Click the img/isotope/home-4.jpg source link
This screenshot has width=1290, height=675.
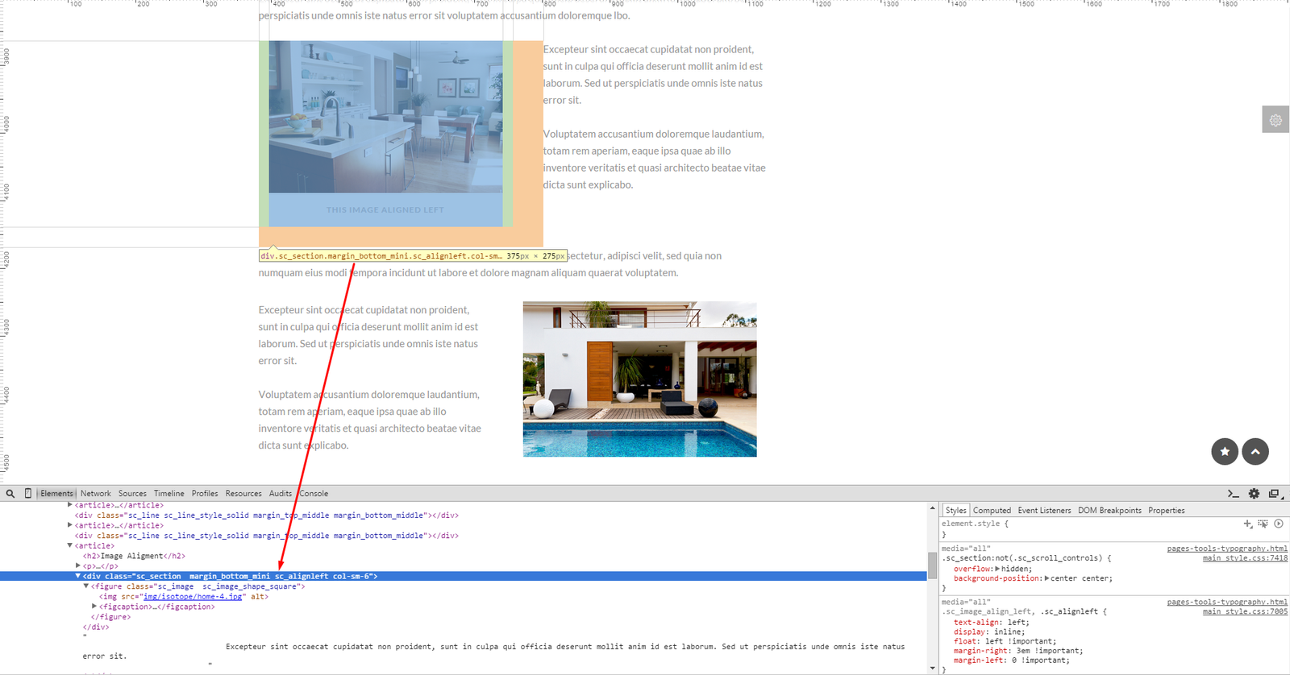click(193, 597)
